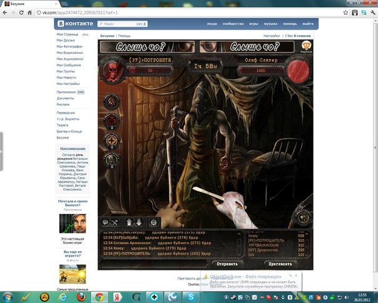Click the VKontakte logo

click(75, 24)
